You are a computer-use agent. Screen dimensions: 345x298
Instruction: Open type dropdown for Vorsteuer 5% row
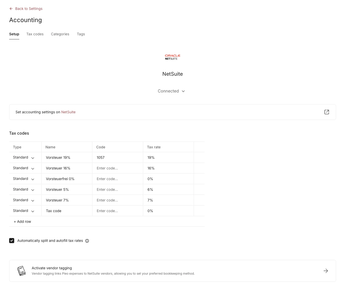[32, 190]
